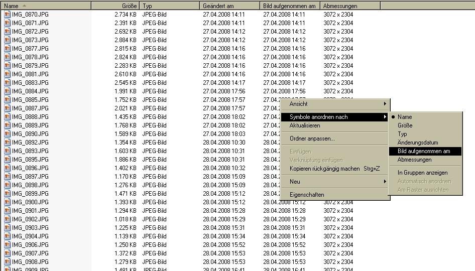Select Bild aufgenommen am menu entry
The image size is (475, 271).
pos(423,151)
